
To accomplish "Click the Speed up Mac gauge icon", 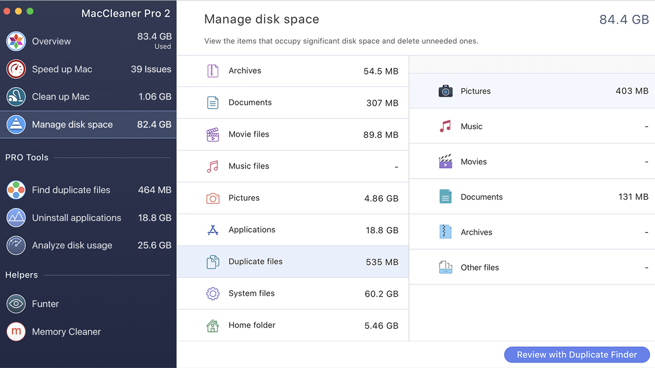I will pyautogui.click(x=16, y=69).
